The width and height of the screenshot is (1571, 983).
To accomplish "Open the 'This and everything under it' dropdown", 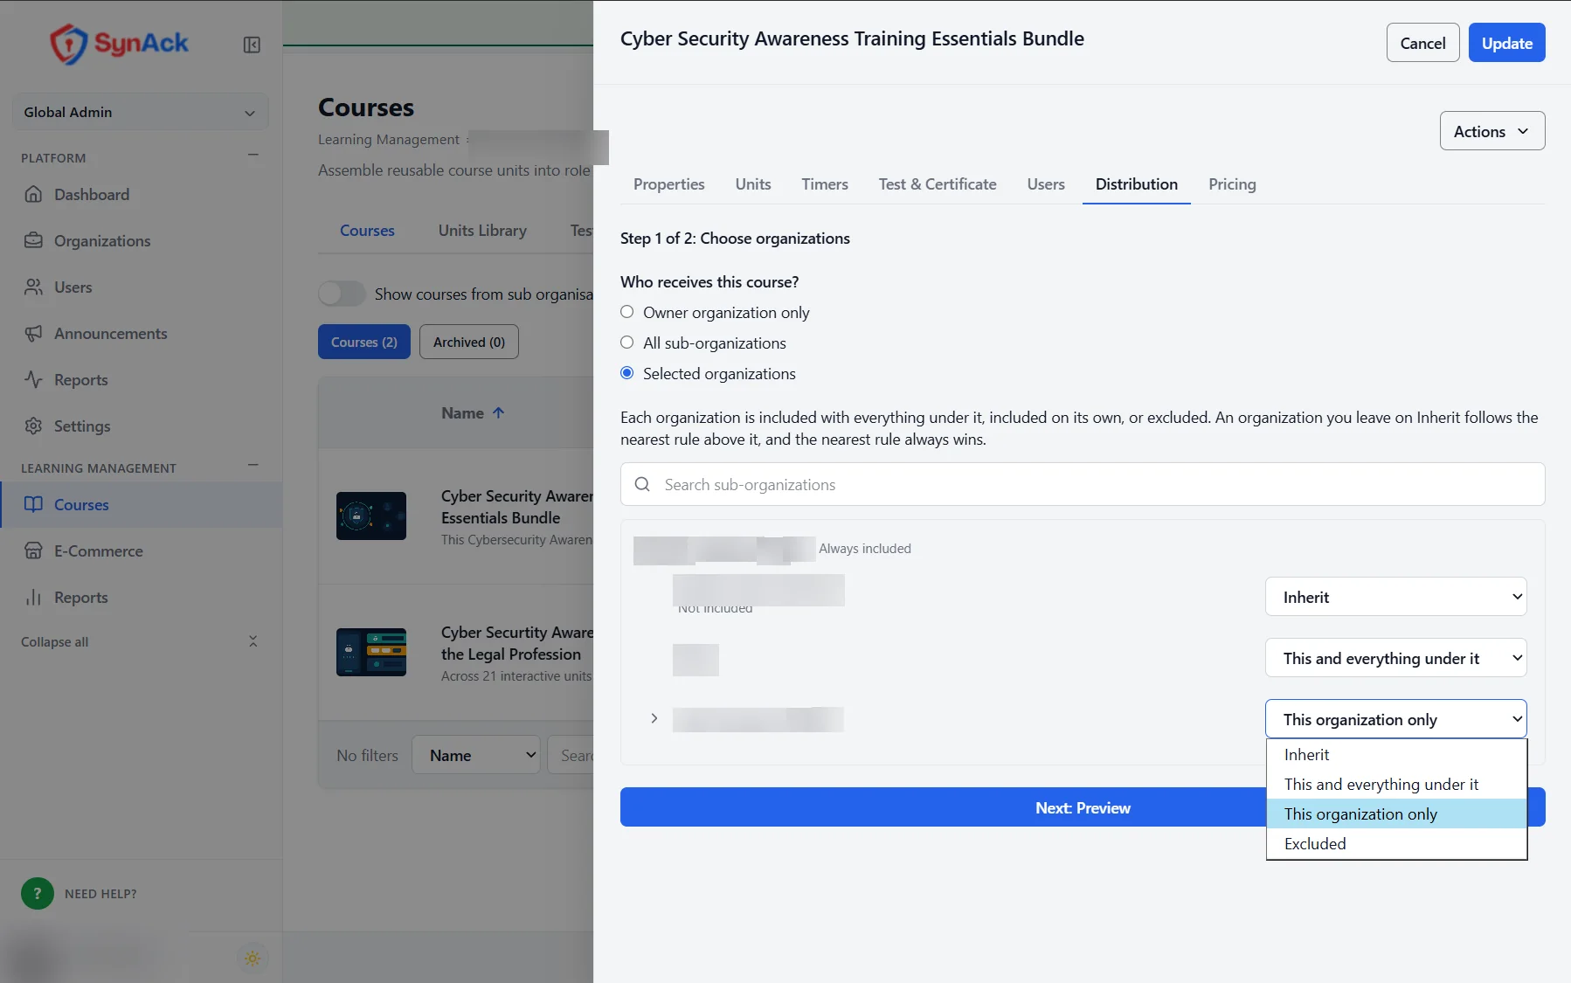I will 1395,658.
